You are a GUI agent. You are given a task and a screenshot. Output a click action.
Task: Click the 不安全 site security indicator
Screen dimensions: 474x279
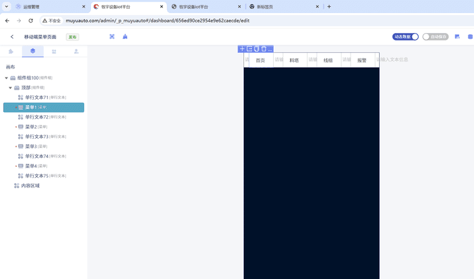52,21
